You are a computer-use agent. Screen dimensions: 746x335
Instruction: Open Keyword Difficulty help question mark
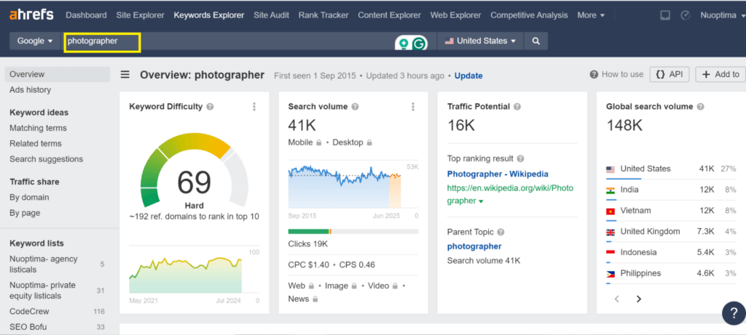pos(211,107)
